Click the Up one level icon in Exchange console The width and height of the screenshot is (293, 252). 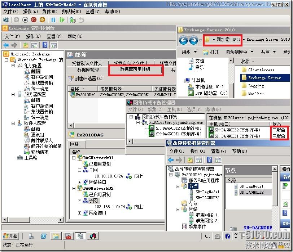click(x=26, y=45)
